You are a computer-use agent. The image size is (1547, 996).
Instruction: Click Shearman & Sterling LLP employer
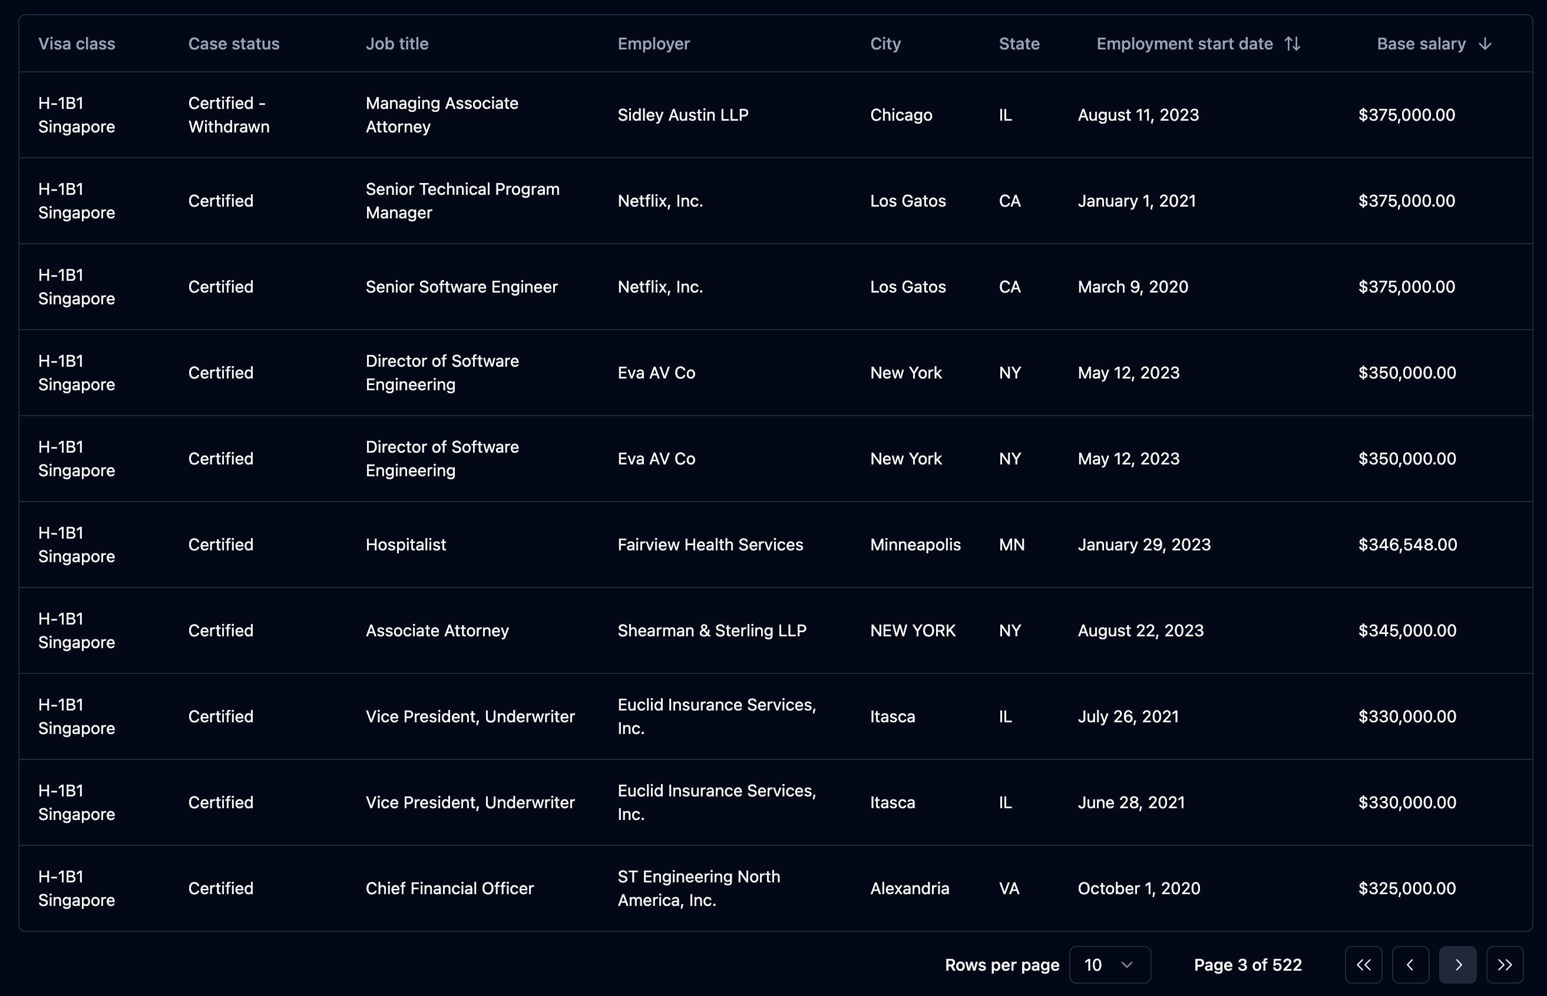coord(712,630)
